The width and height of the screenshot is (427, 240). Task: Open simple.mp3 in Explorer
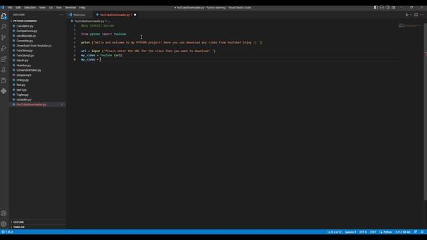[x=24, y=75]
